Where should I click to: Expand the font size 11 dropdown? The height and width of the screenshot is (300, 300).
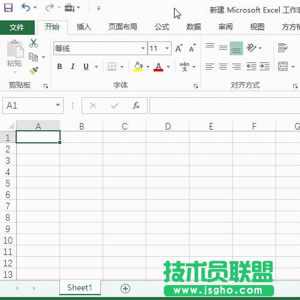[x=167, y=48]
